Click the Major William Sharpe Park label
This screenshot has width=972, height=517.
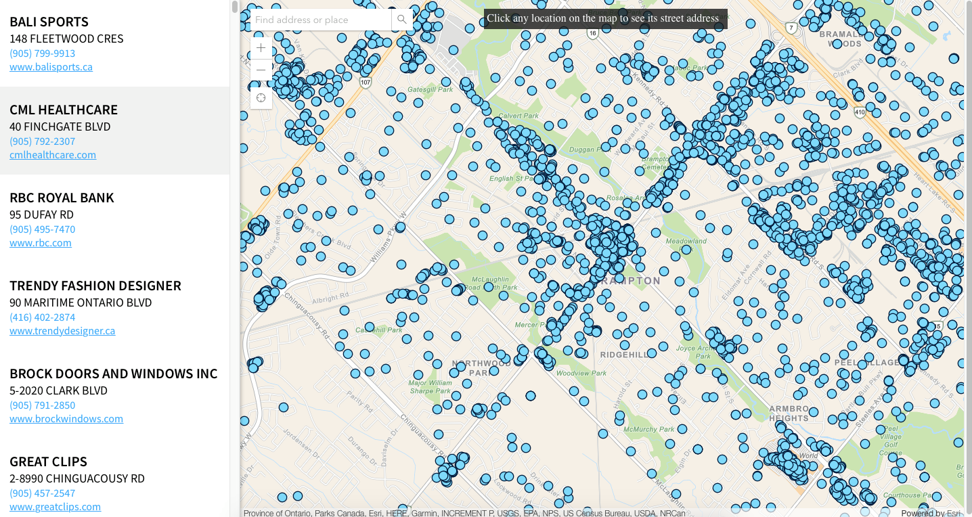pos(430,387)
